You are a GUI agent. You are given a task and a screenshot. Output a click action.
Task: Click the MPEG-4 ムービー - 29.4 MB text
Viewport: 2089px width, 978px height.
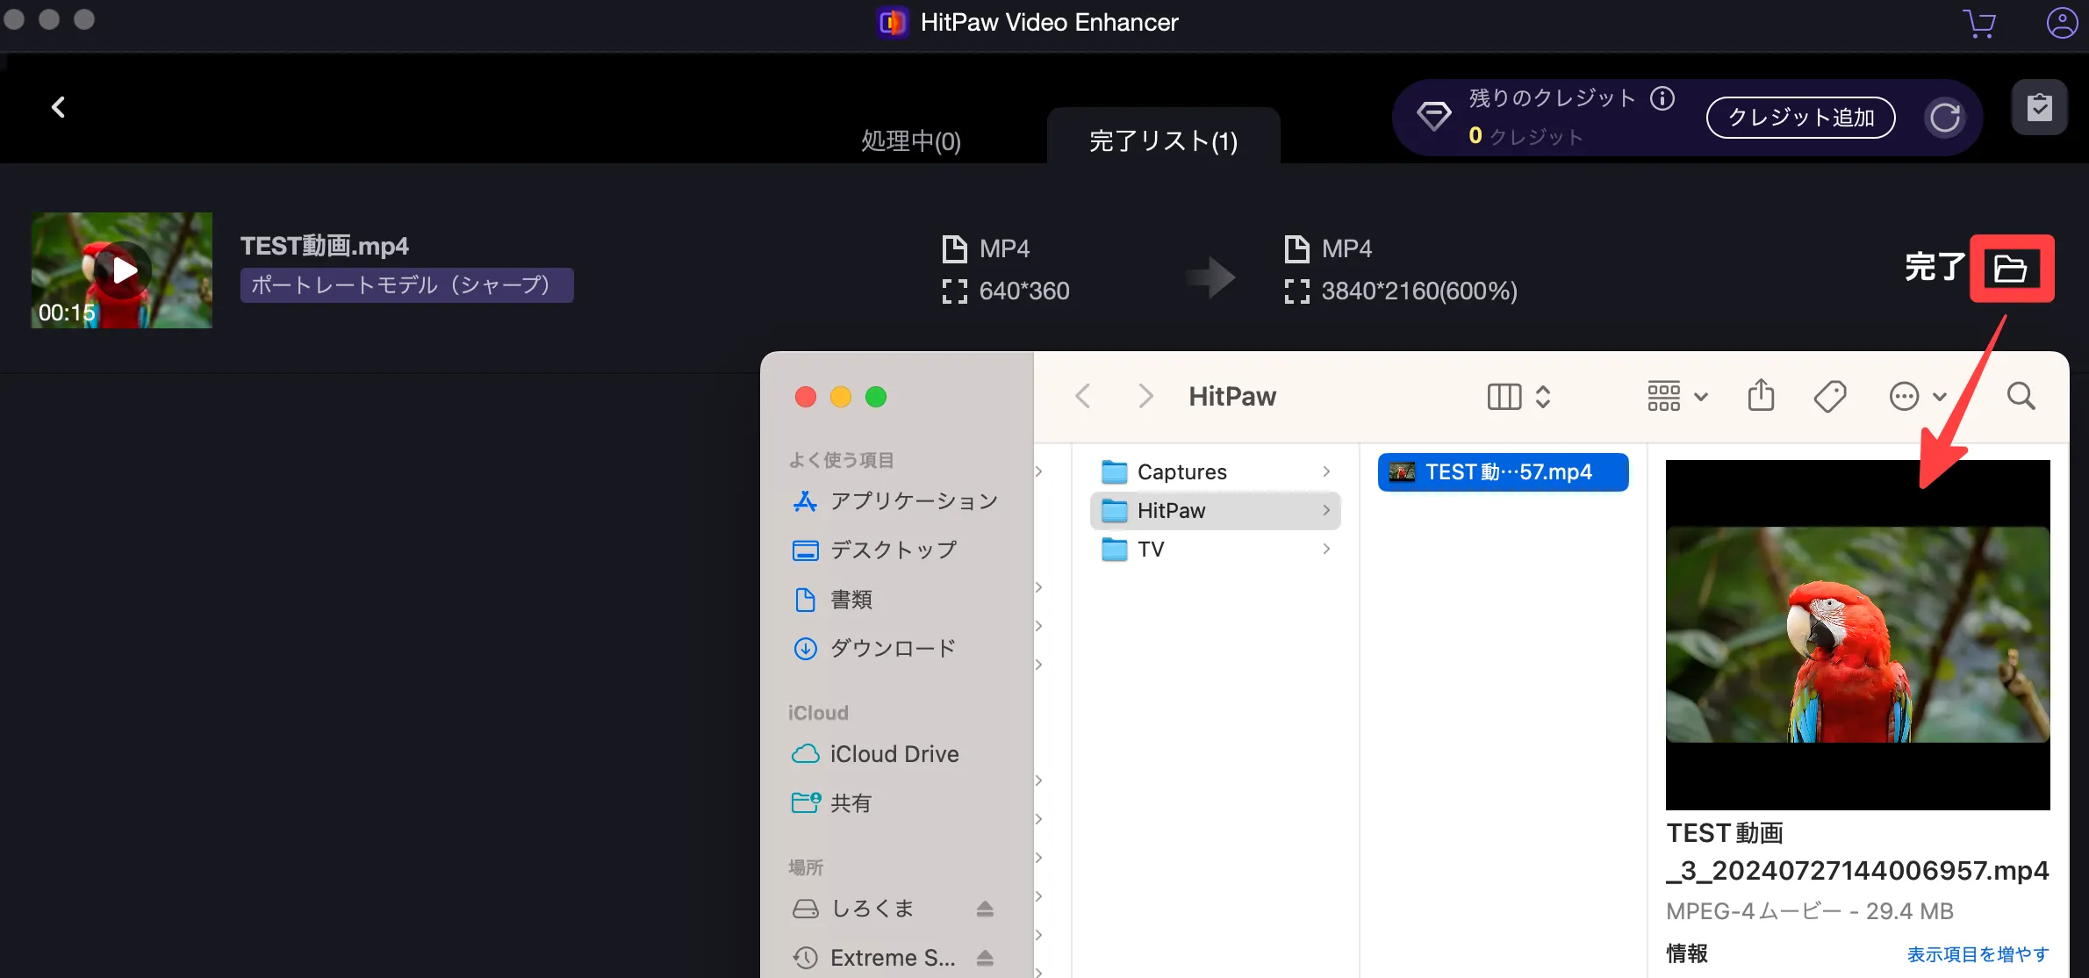point(1809,912)
